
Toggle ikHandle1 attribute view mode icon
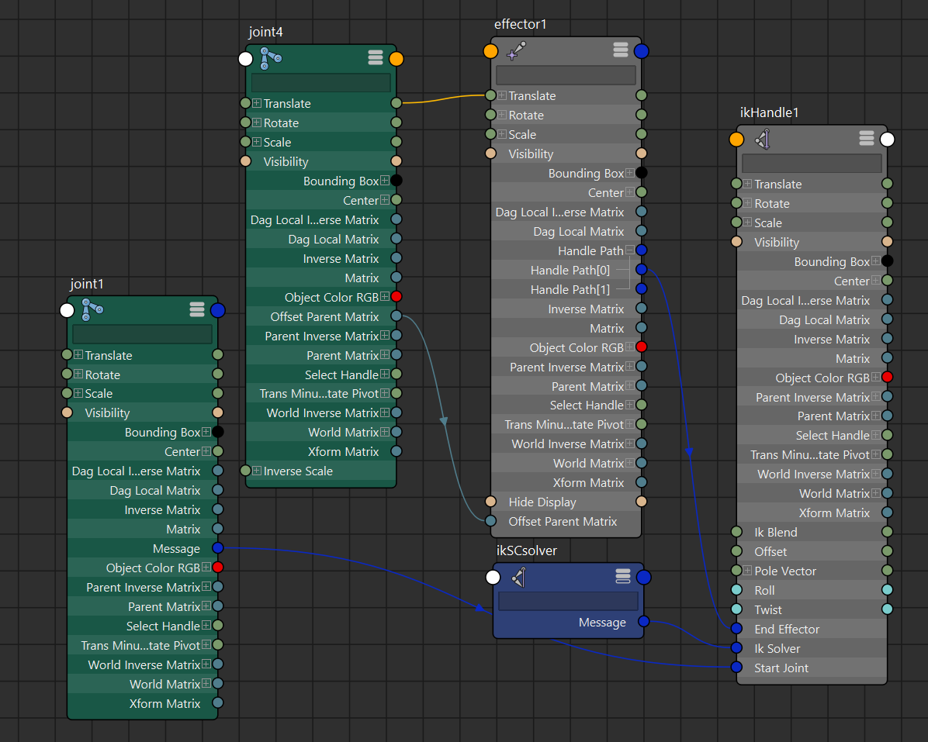coord(867,139)
